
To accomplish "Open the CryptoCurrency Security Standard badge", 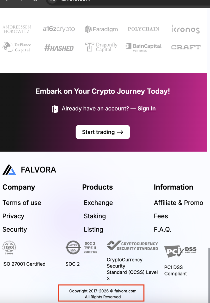I will pyautogui.click(x=132, y=246).
